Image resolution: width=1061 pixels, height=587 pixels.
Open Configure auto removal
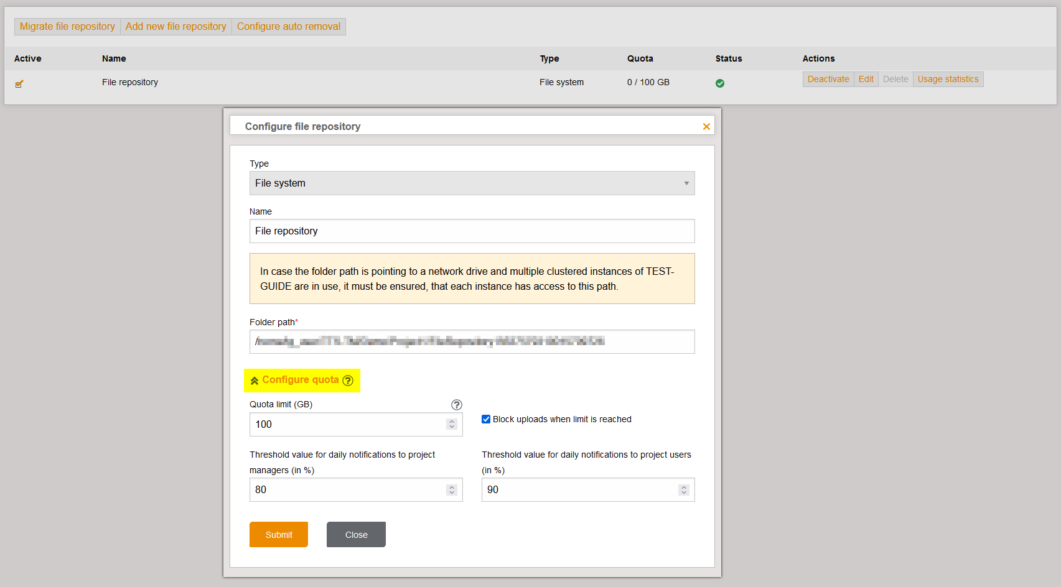[x=288, y=27]
